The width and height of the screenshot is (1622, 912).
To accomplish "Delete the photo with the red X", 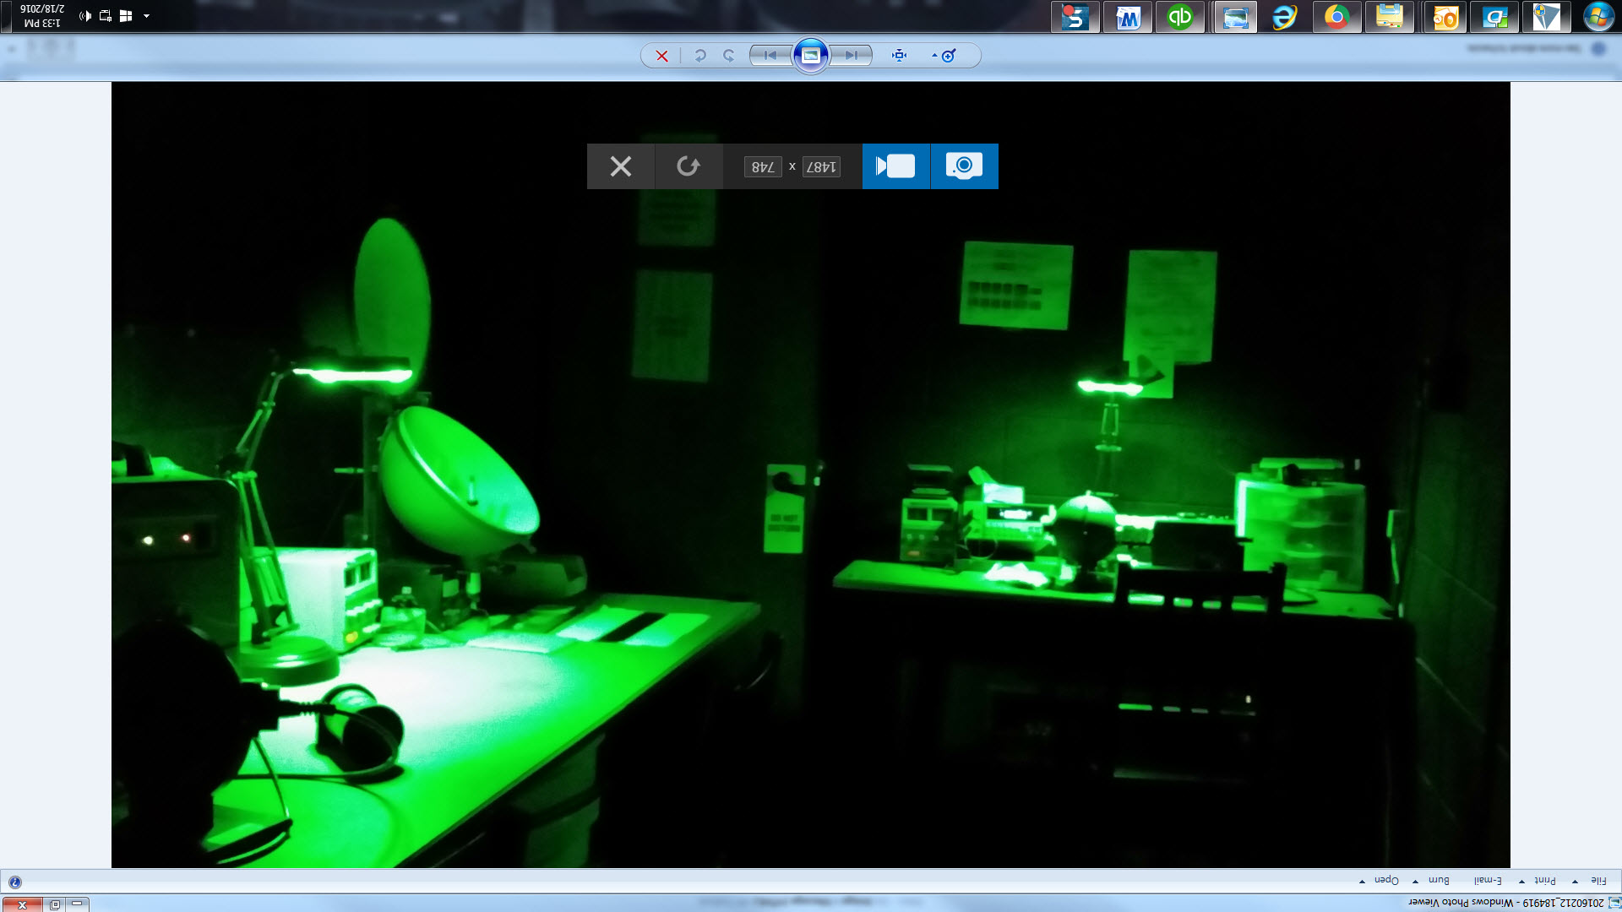I will (661, 56).
